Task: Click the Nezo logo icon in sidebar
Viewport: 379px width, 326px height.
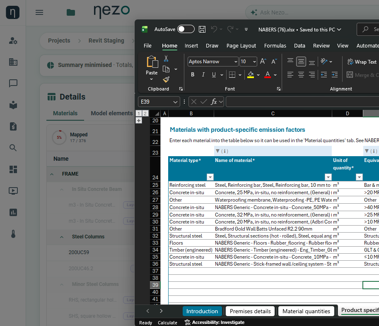Action: point(12,12)
